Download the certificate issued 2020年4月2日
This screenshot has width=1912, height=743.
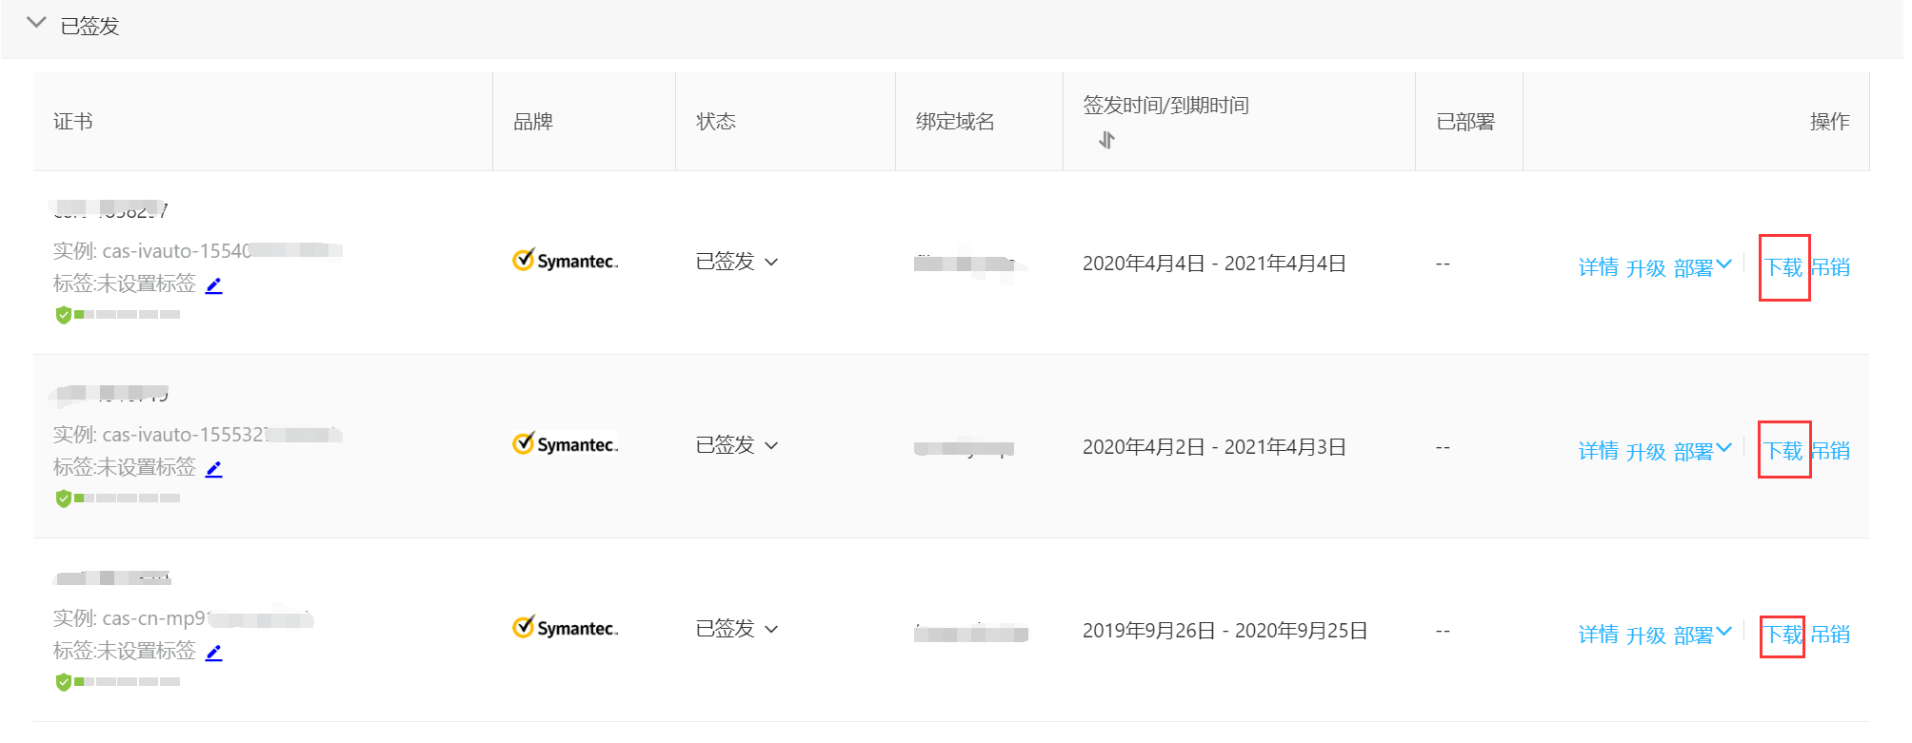(x=1783, y=451)
